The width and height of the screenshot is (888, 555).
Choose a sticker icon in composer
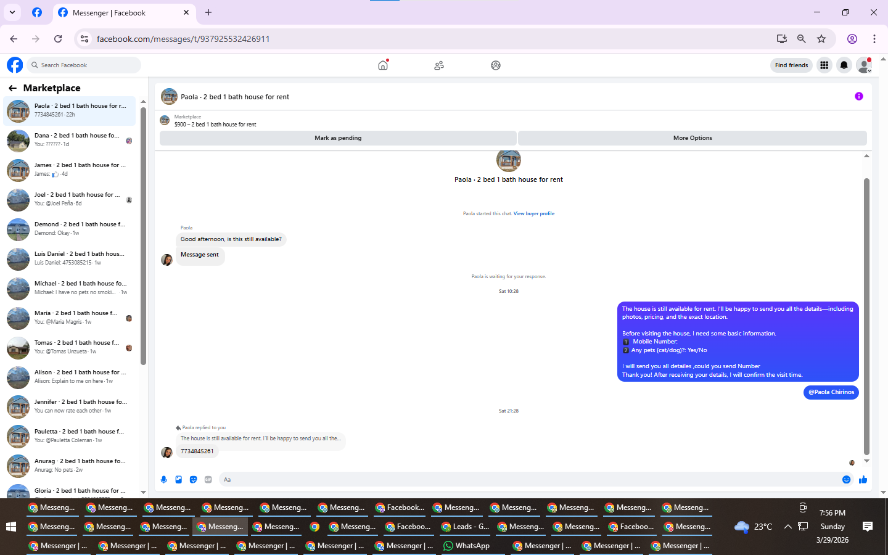194,480
